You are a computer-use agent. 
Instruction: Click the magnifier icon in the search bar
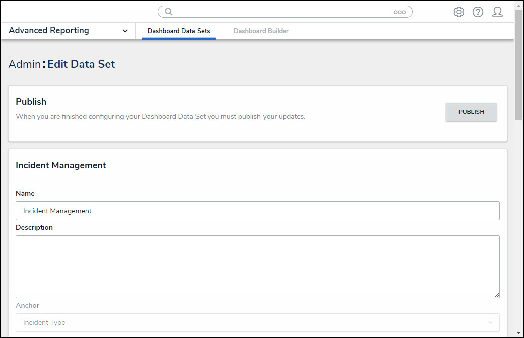(x=169, y=12)
